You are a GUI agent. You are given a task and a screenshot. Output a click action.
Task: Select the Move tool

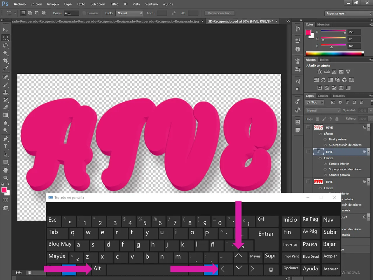pyautogui.click(x=6, y=30)
